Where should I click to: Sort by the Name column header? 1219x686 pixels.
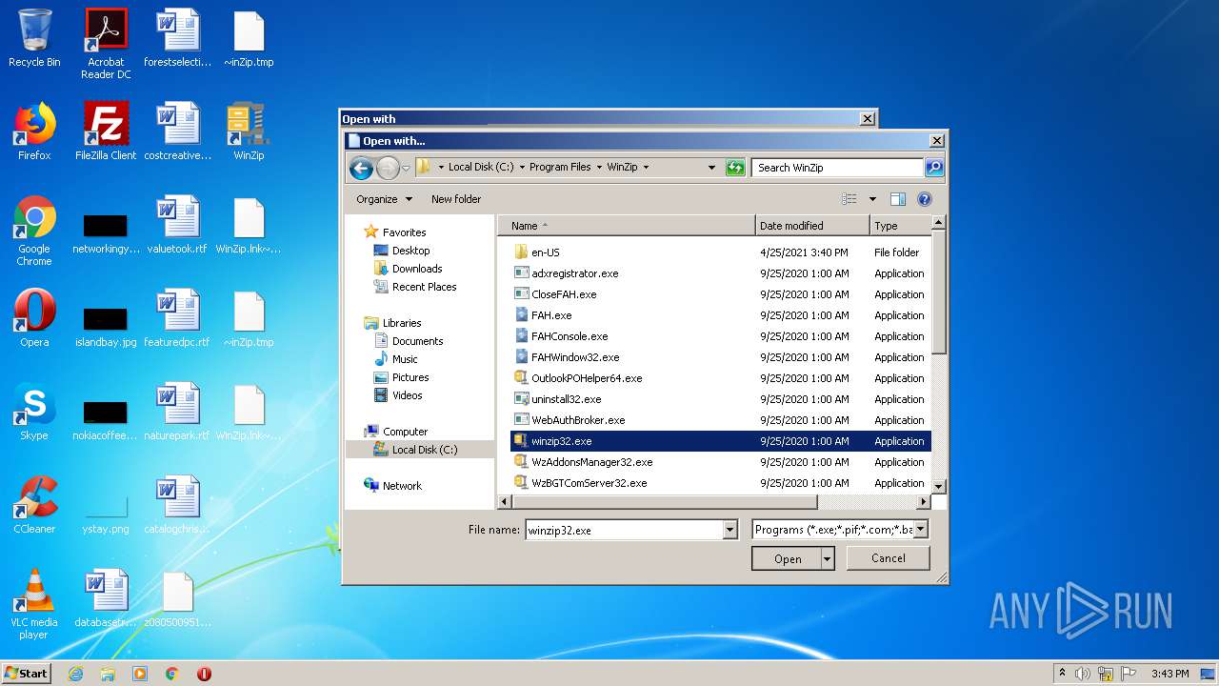coord(627,226)
